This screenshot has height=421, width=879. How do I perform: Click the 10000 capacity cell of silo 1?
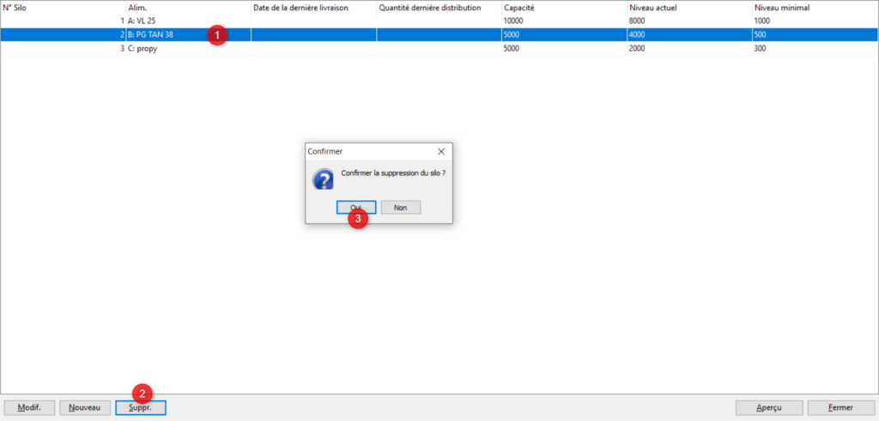565,21
